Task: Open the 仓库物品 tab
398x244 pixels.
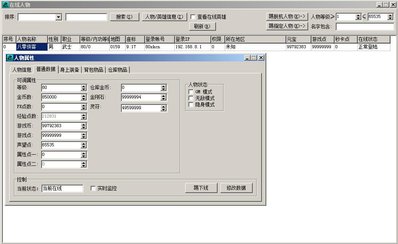Action: coord(117,70)
